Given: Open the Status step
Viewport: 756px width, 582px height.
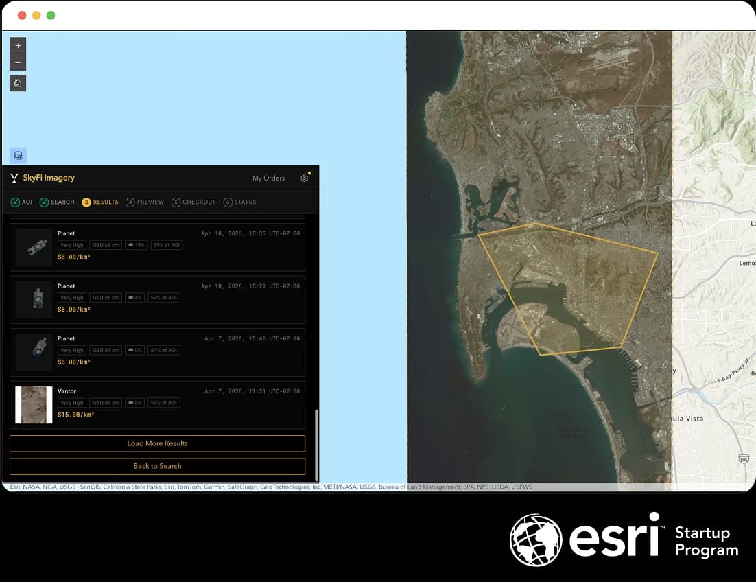Looking at the screenshot, I should [239, 202].
